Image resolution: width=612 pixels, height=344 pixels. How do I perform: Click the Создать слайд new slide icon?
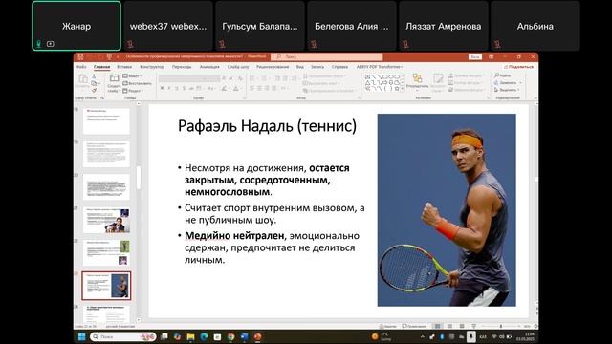pyautogui.click(x=114, y=78)
